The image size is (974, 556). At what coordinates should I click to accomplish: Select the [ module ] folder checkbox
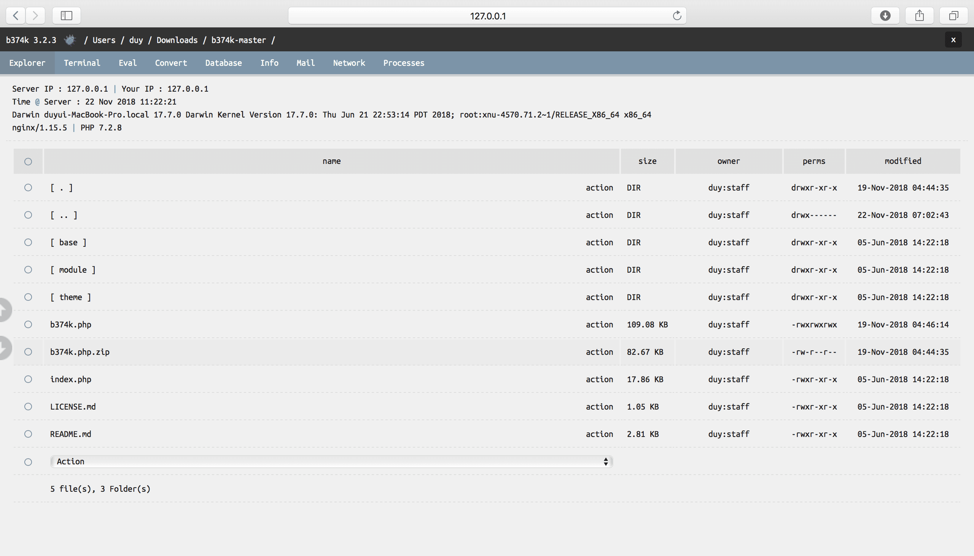coord(28,270)
